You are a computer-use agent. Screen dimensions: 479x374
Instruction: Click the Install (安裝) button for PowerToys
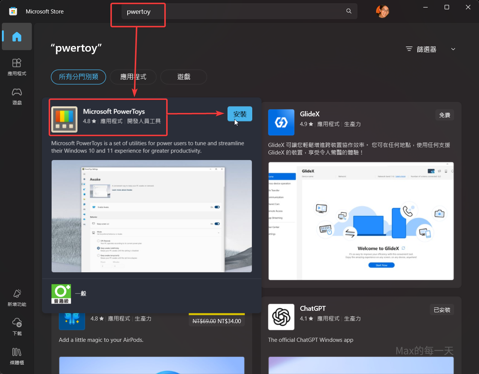(240, 114)
